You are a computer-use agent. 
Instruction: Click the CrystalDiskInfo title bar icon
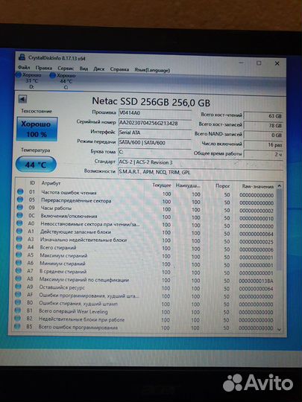[x=22, y=57]
